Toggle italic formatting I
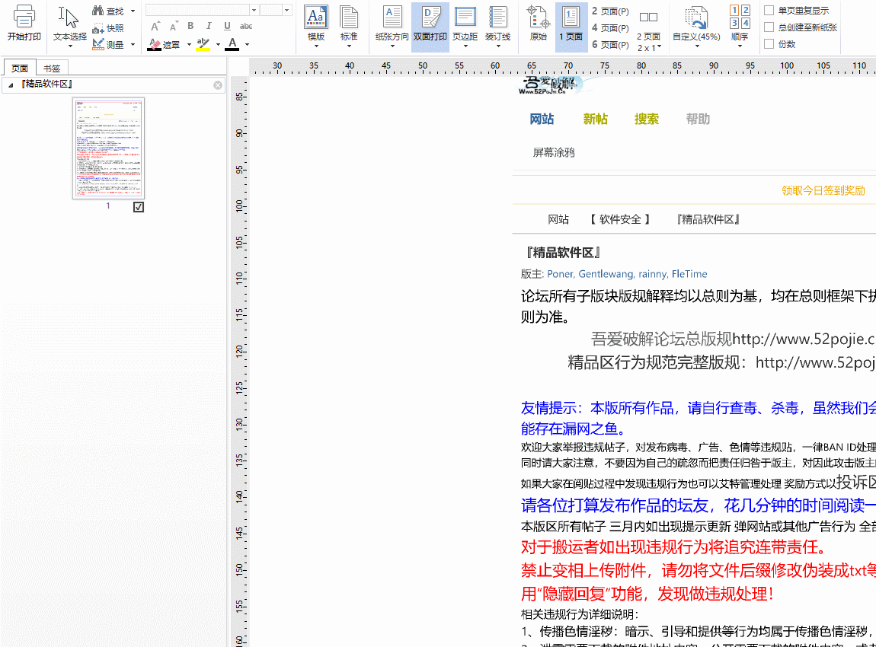This screenshot has width=876, height=647. (209, 26)
